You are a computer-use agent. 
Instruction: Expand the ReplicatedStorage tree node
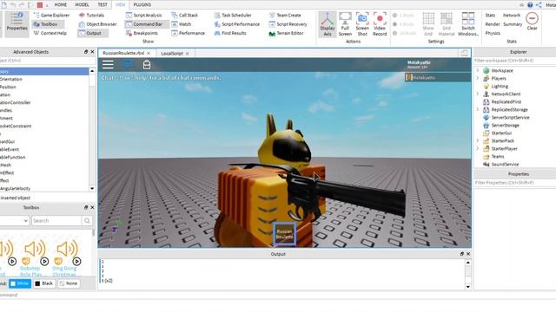[477, 109]
